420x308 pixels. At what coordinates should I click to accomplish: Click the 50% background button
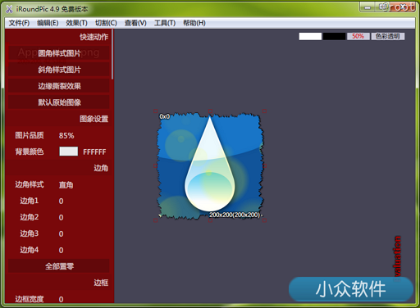pos(358,36)
